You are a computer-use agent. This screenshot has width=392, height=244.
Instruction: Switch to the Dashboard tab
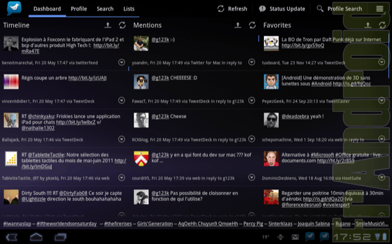point(47,9)
